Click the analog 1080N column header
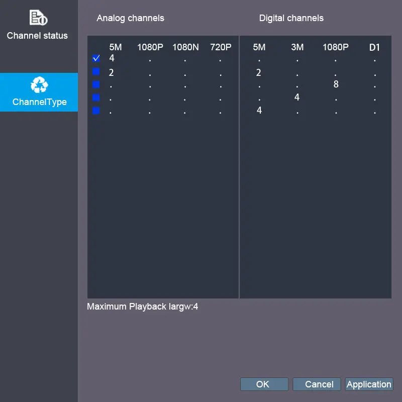 tap(185, 47)
